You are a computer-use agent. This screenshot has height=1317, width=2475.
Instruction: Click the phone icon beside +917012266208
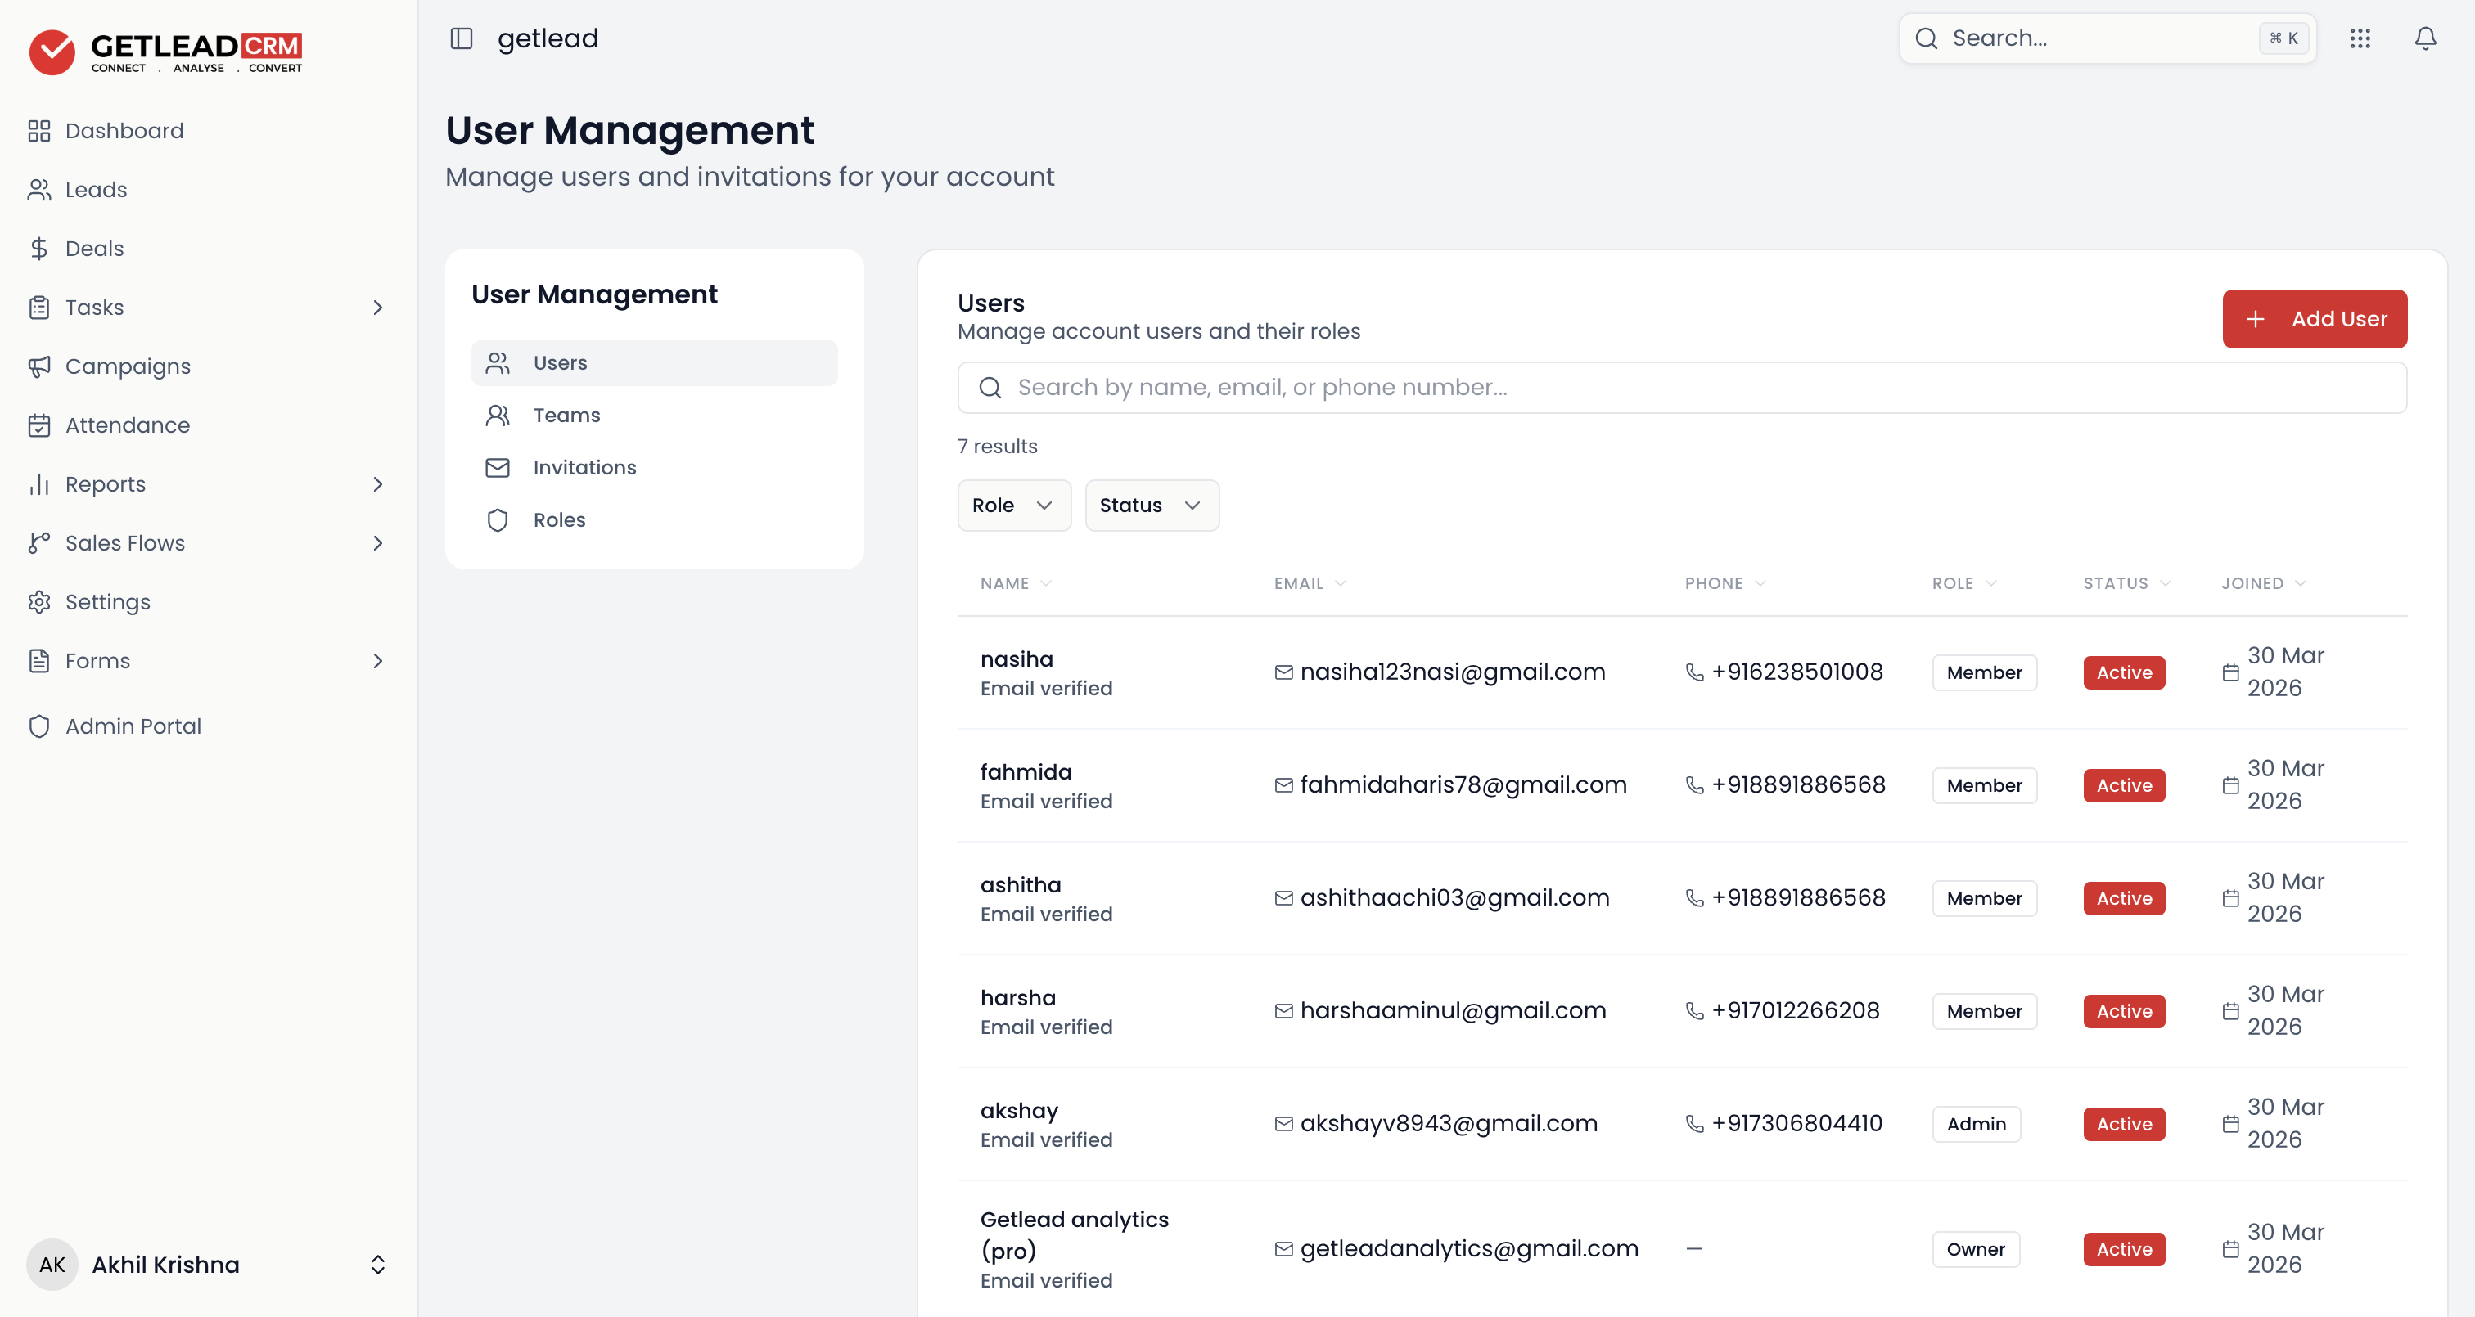click(1695, 1010)
